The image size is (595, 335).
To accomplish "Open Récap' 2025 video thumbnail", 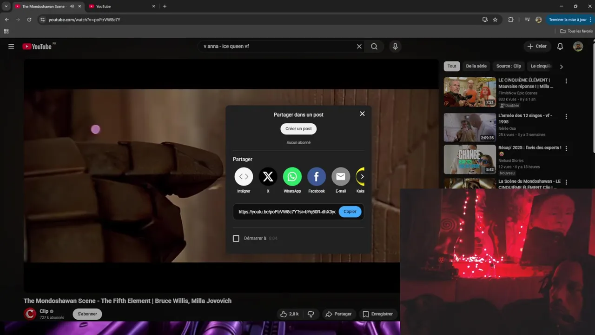I will [470, 160].
